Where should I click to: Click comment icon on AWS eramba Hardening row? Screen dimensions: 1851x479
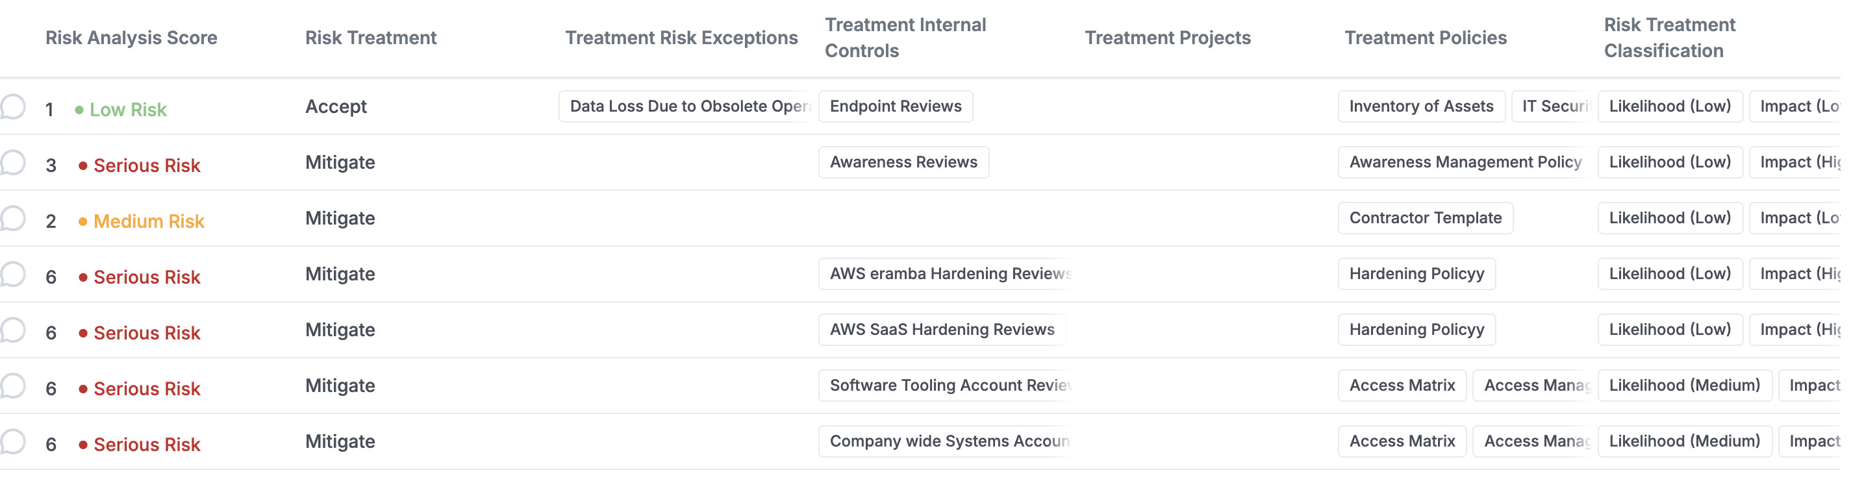12,275
